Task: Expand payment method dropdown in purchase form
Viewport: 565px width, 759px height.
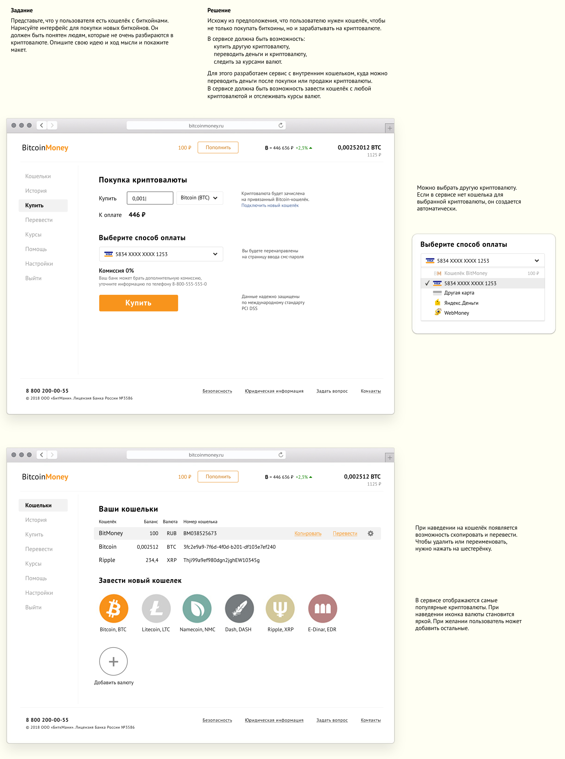Action: pyautogui.click(x=161, y=254)
